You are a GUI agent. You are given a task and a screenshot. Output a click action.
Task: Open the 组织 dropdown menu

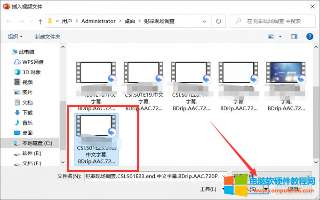(15, 36)
